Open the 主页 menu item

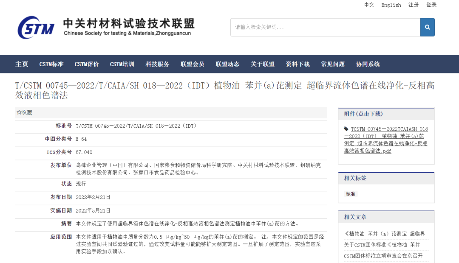pyautogui.click(x=22, y=64)
